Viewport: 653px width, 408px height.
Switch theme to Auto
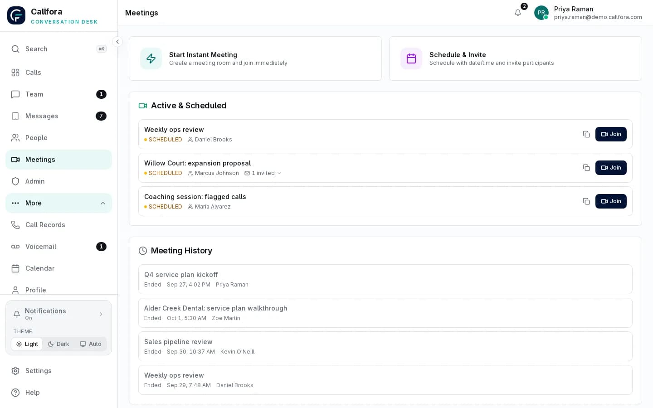click(91, 344)
